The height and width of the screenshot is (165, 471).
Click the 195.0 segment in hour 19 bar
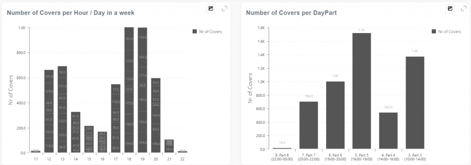143,100
